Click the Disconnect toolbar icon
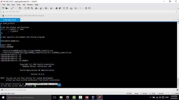Viewport: 179px width, 100px height. point(12,8)
